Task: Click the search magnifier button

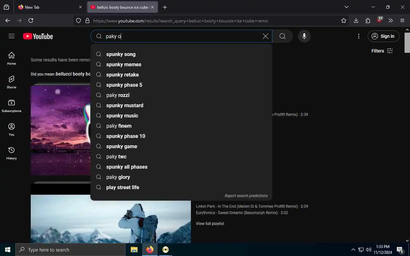Action: (x=282, y=36)
